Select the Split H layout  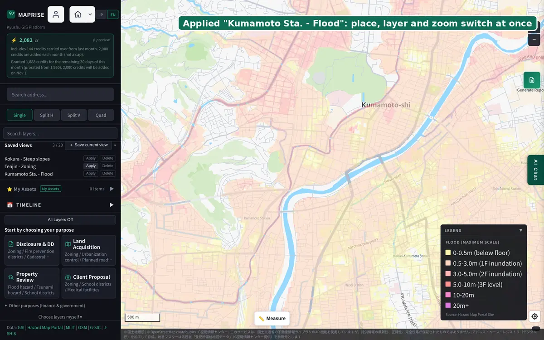pos(47,115)
